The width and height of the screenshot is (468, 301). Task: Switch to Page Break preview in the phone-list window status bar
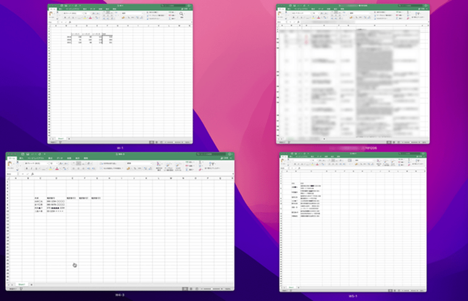[x=197, y=289]
